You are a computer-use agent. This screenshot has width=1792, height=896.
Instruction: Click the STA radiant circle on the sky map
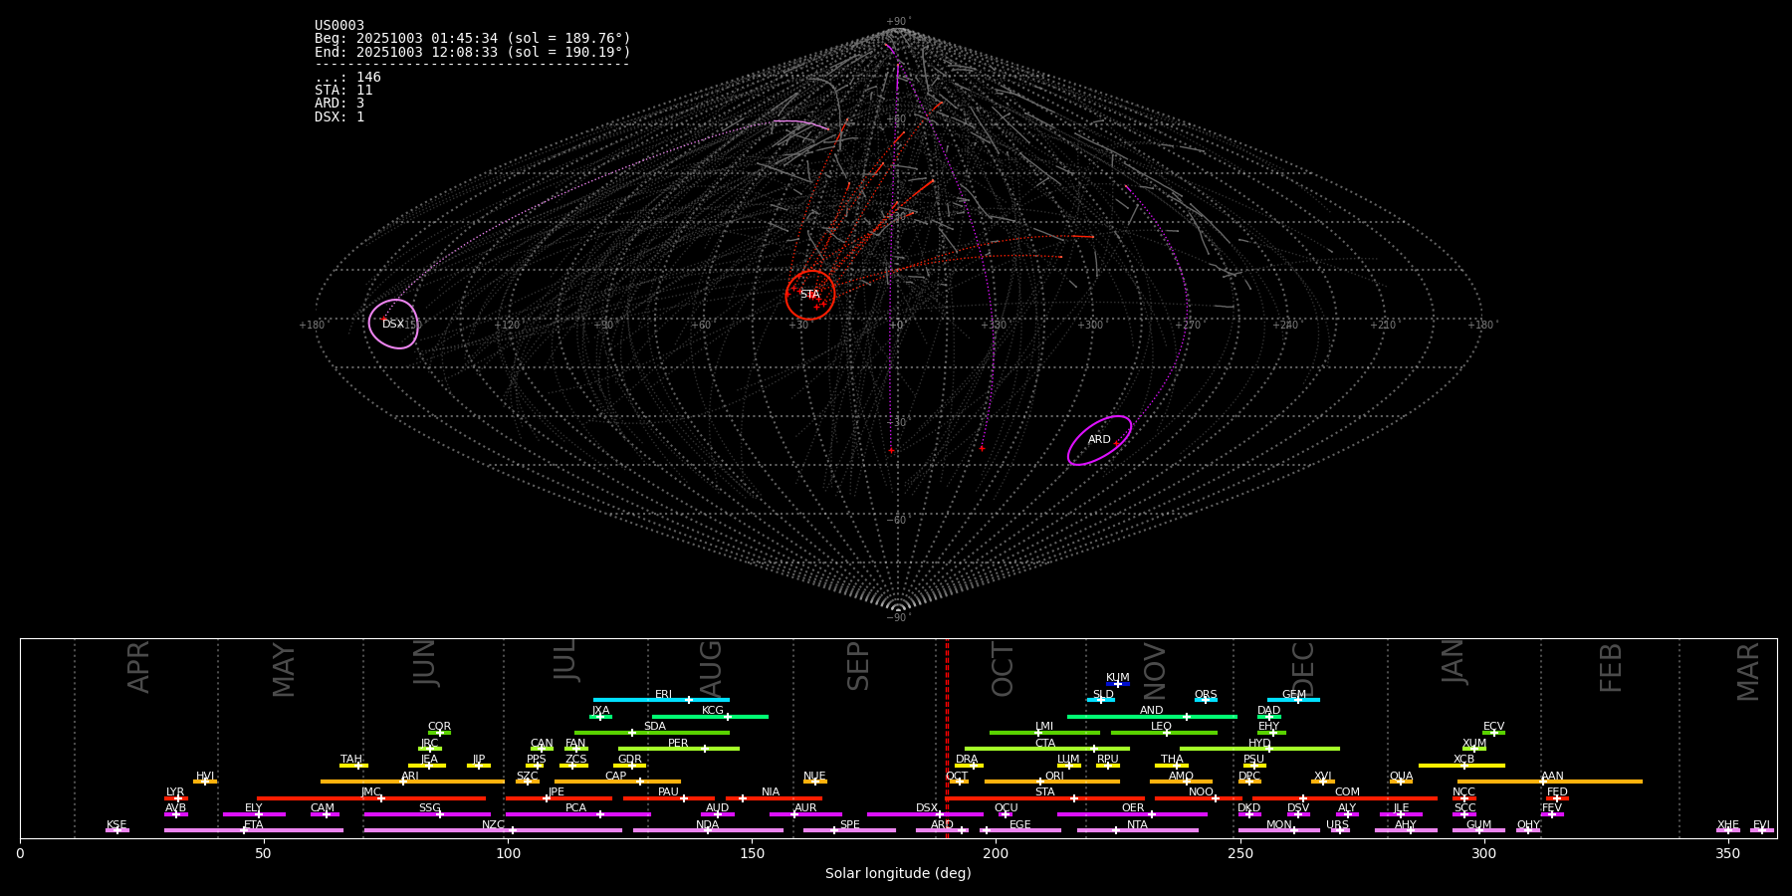tap(810, 295)
